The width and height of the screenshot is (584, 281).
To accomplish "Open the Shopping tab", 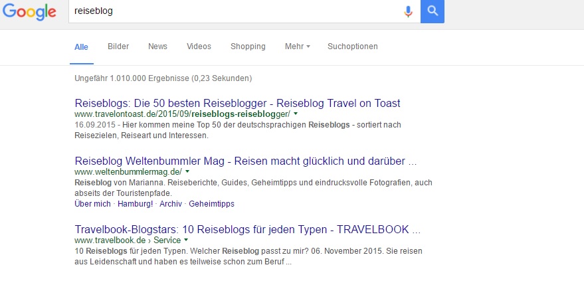I will (x=248, y=47).
